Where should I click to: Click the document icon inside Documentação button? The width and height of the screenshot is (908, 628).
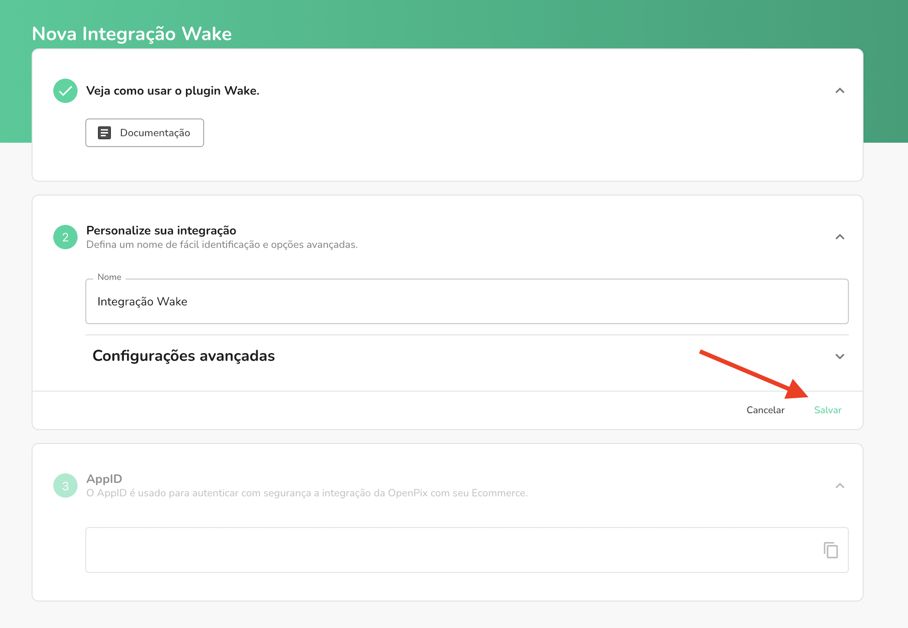pos(104,133)
